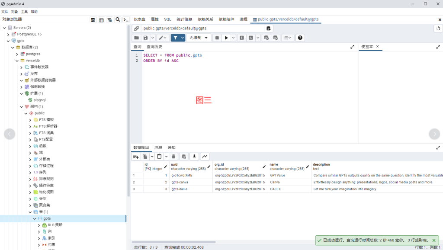Click the Save Data Changes icon
Image resolution: width=443 pixels, height=250 pixels.
pyautogui.click(x=184, y=157)
